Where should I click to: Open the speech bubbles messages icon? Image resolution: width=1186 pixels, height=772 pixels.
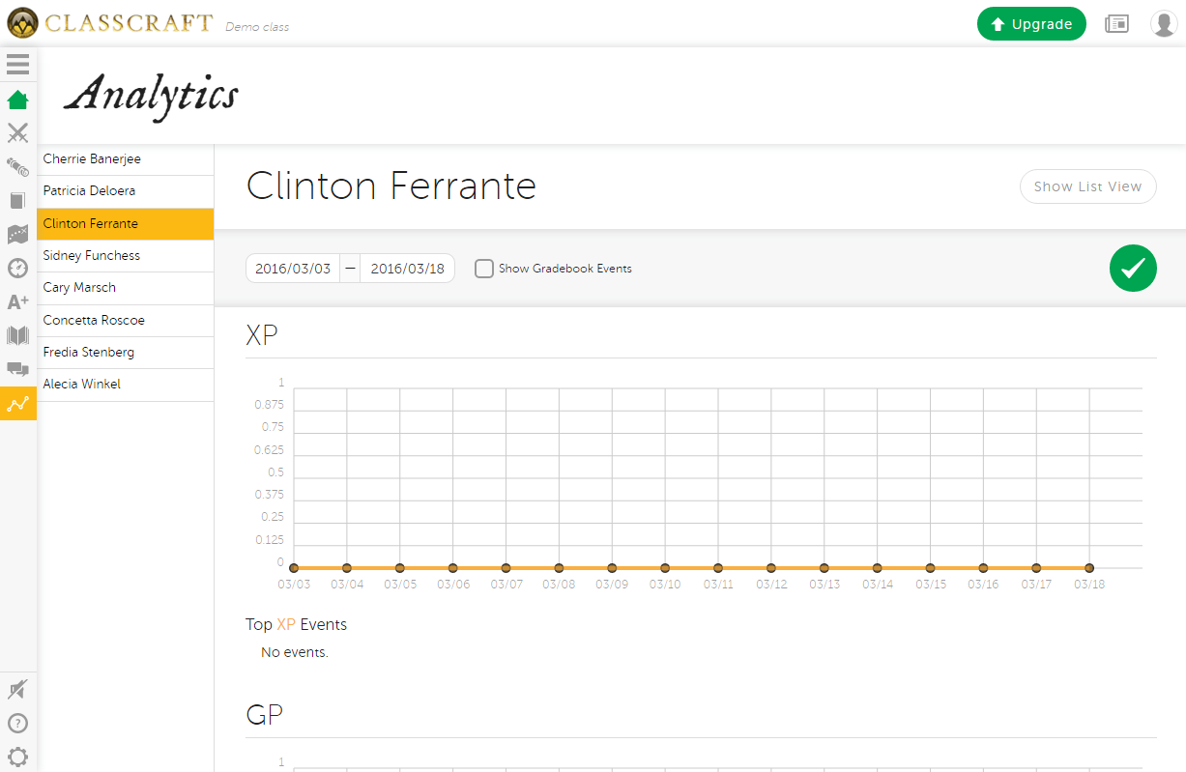click(17, 369)
